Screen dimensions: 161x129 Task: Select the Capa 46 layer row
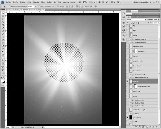pos(142,81)
